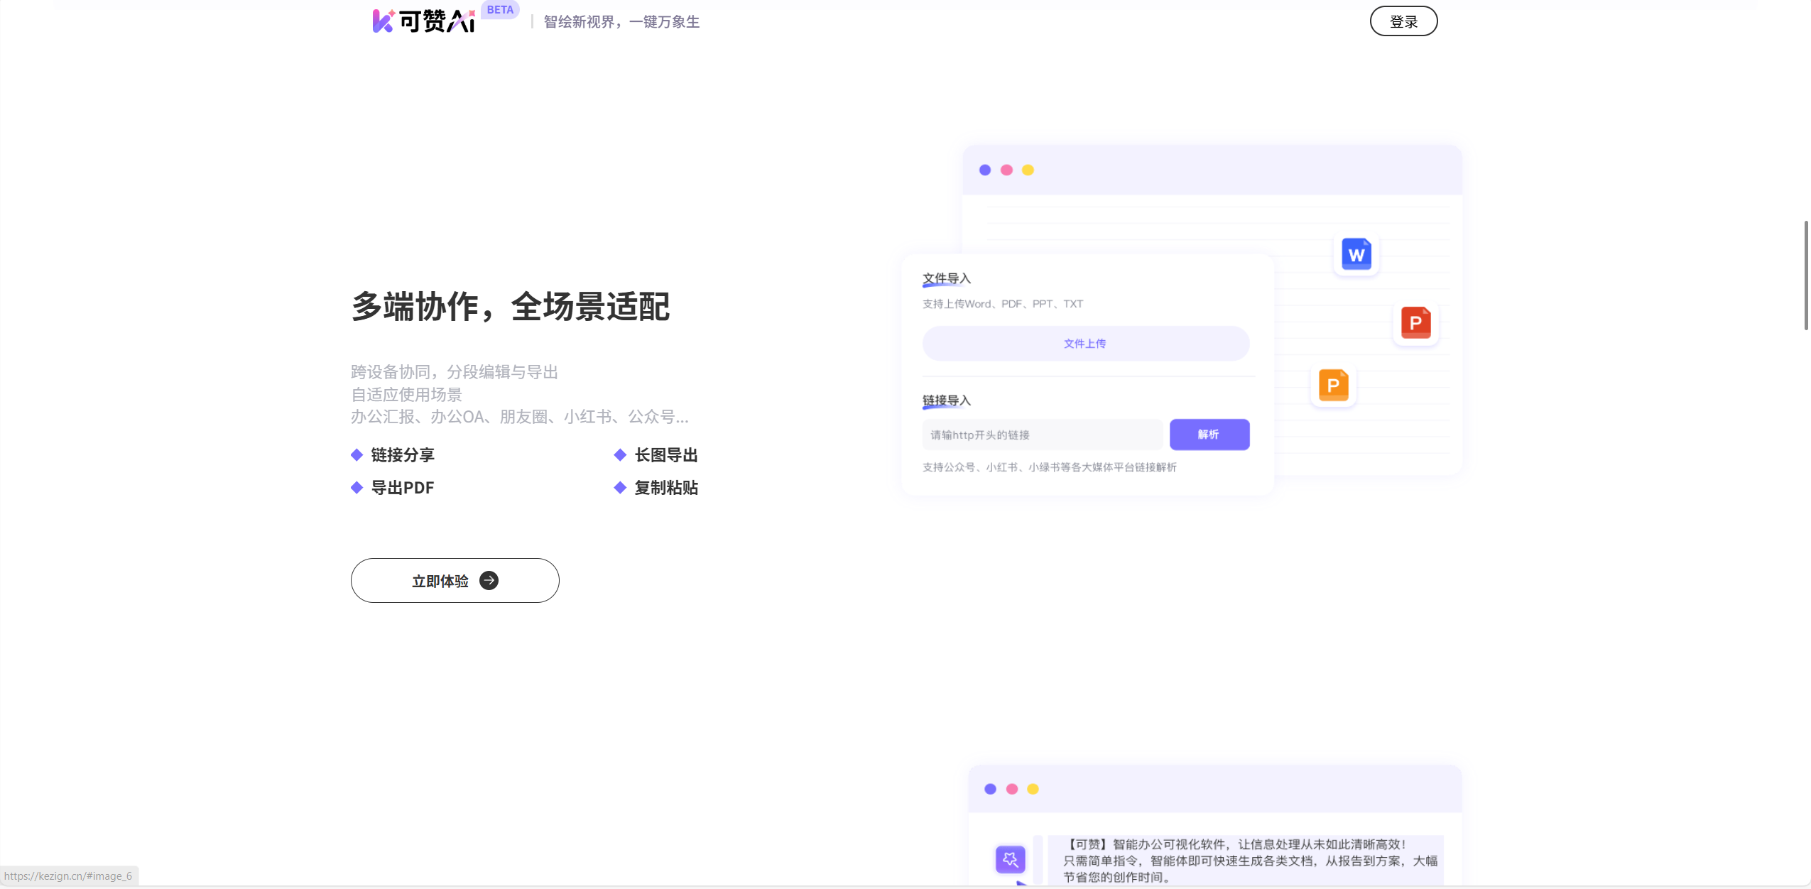
Task: Click the 链接分享 feature text
Action: pos(403,455)
